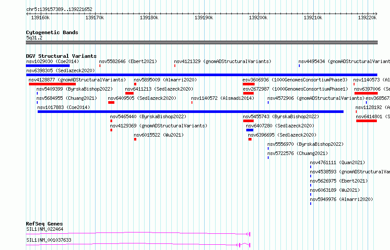
Task: Click the nsv4495434 variant label
Action: coord(344,61)
